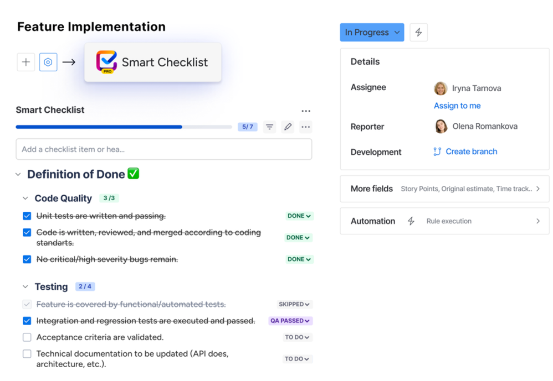Click the plus icon to add an item
Viewport: 553px width, 381px height.
coord(25,62)
